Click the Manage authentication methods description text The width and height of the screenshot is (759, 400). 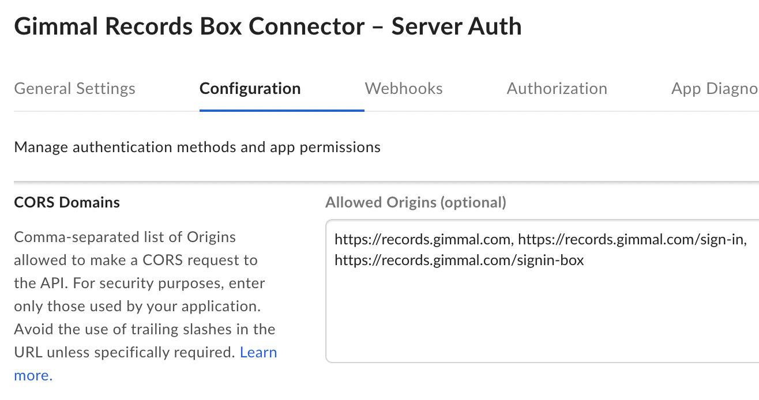(x=197, y=148)
